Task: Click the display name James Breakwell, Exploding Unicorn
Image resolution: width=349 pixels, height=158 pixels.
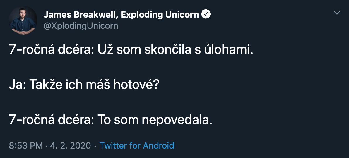Action: [121, 15]
